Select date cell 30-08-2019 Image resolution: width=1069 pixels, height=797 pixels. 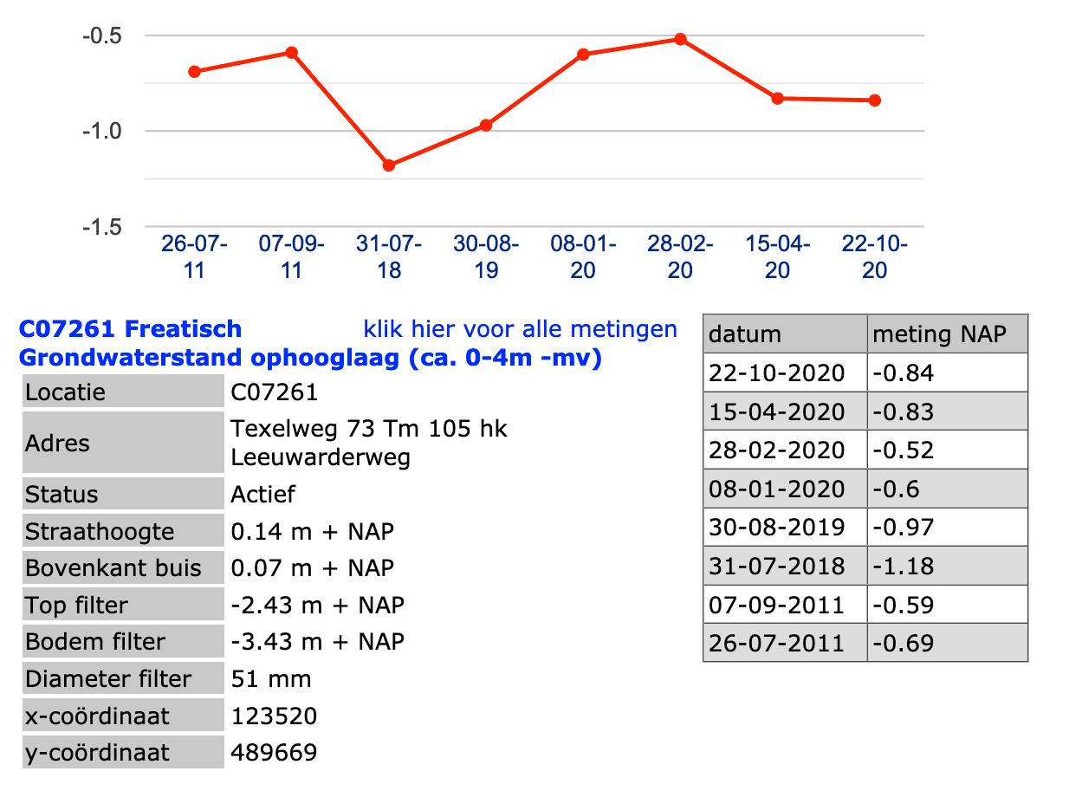tap(786, 528)
